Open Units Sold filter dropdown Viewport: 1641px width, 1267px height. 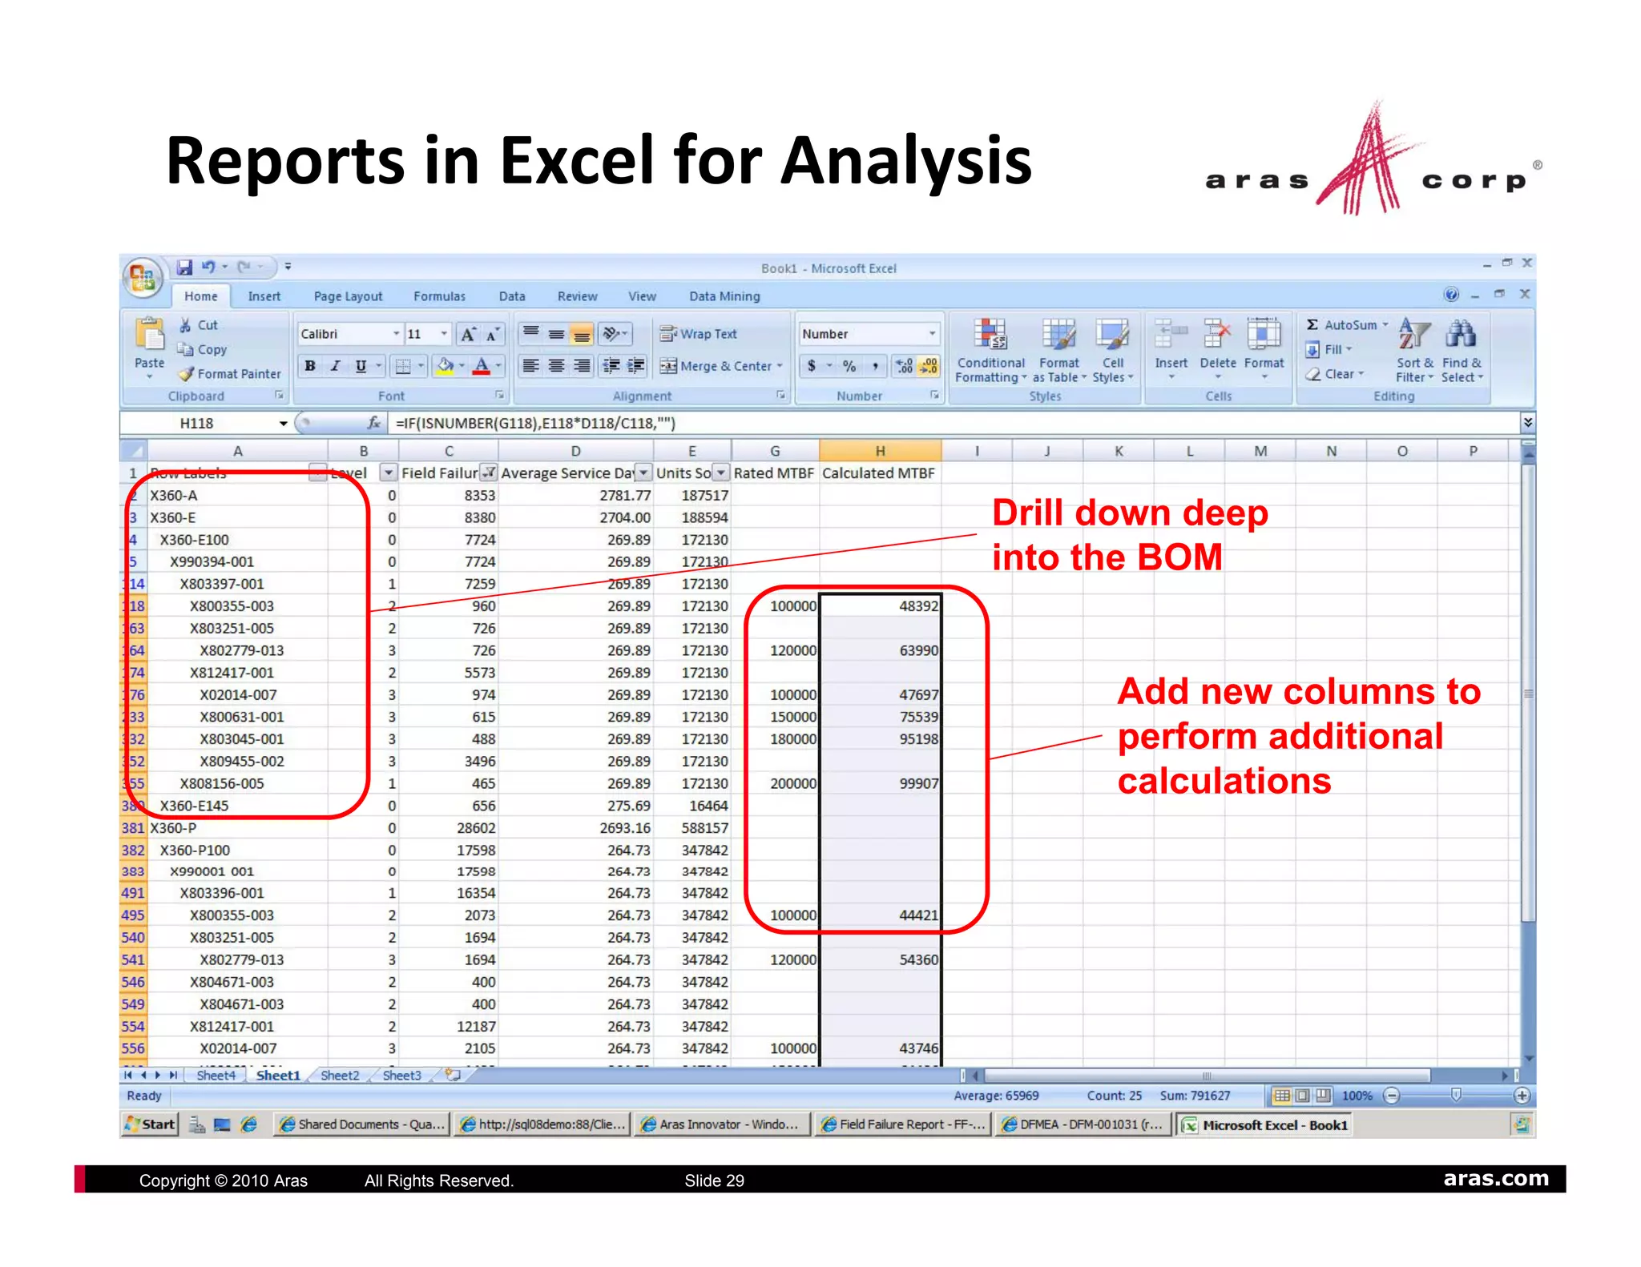coord(721,473)
